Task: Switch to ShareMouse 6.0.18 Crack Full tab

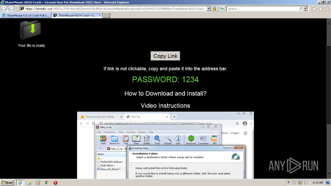Action: tap(26, 16)
